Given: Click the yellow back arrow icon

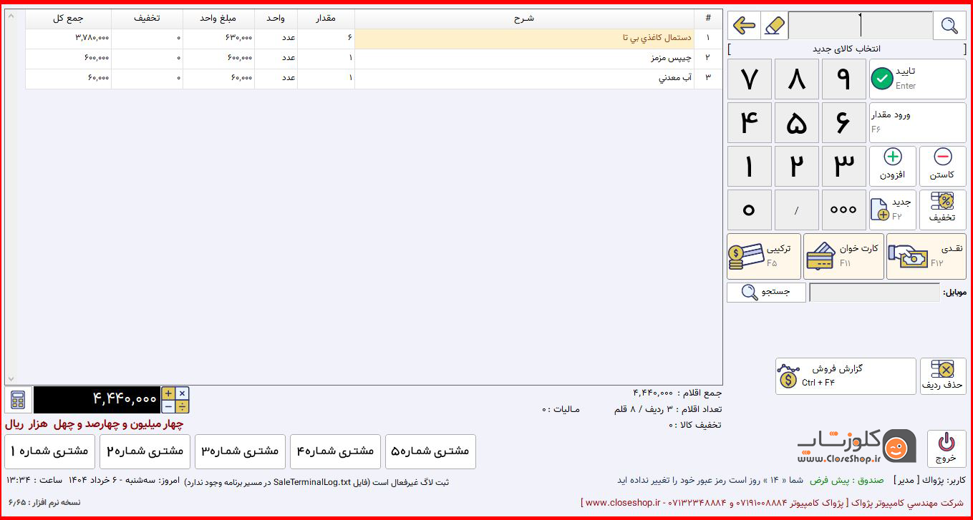Looking at the screenshot, I should point(744,26).
